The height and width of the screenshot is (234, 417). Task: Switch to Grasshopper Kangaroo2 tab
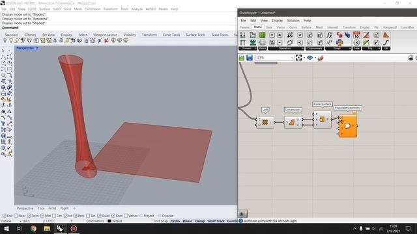390,27
